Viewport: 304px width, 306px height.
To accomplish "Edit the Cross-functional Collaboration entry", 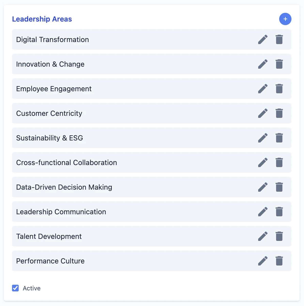I will 263,162.
